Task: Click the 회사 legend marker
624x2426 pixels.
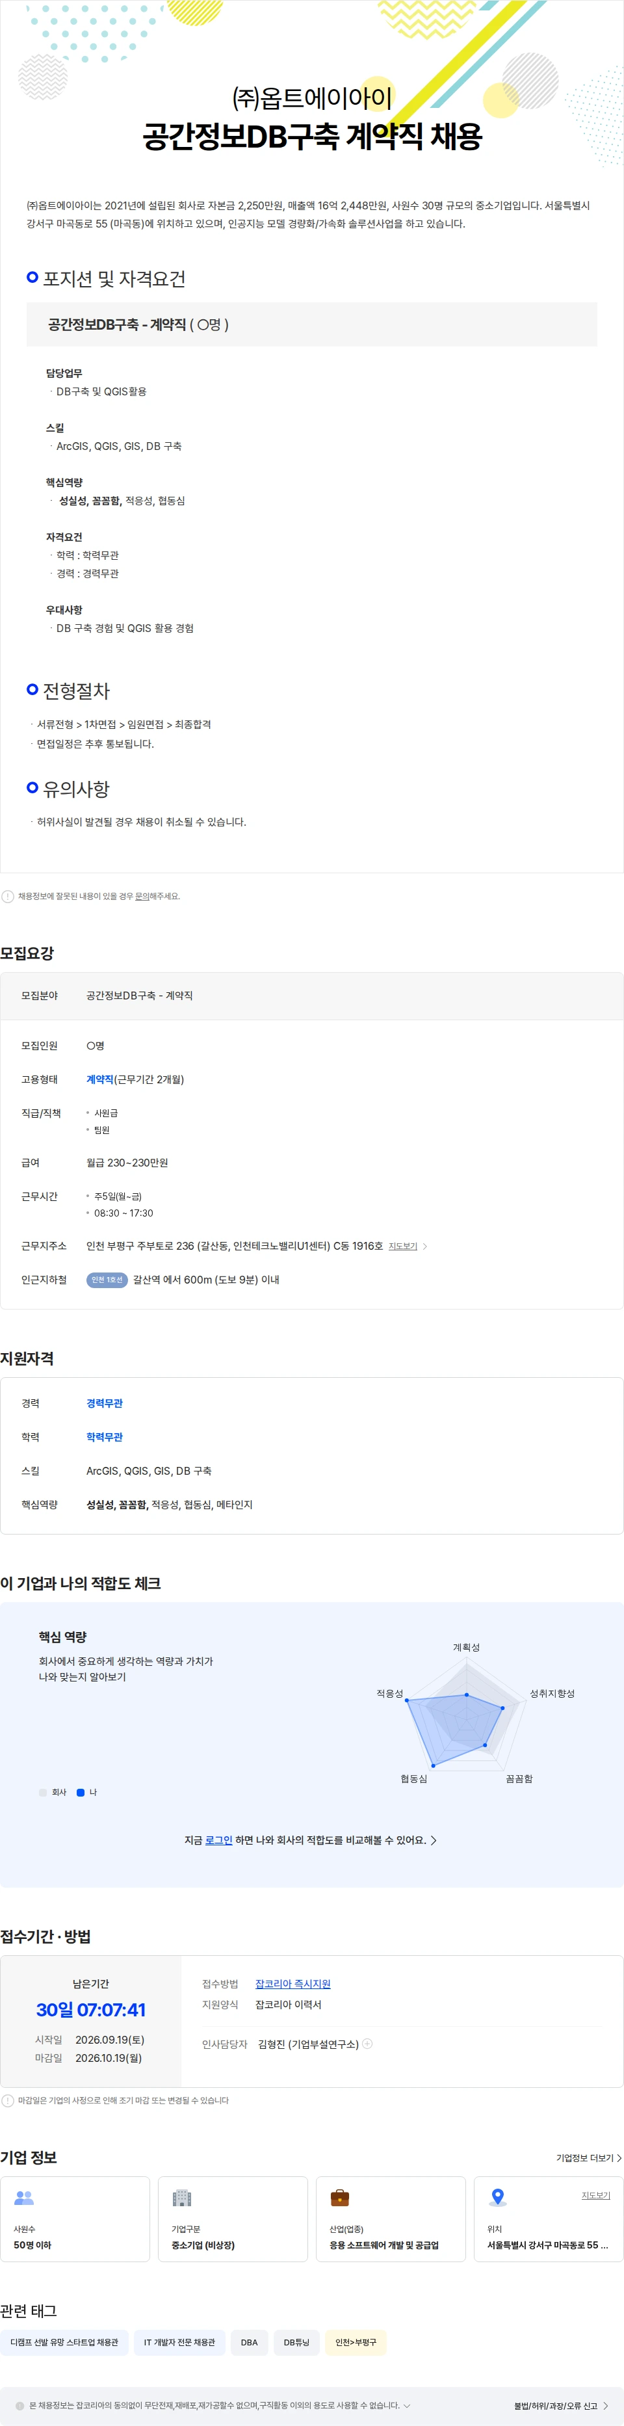Action: pos(42,1792)
